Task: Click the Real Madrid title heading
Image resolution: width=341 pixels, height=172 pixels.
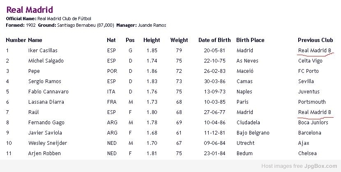Action: 30,10
